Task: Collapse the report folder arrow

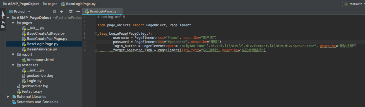Action: 13,55
